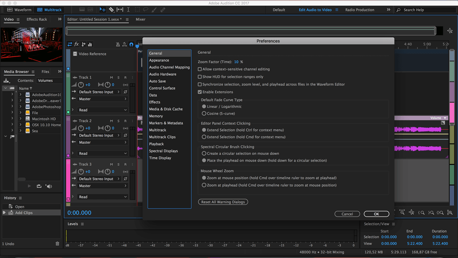Click Track 1 volume knob

click(x=81, y=85)
